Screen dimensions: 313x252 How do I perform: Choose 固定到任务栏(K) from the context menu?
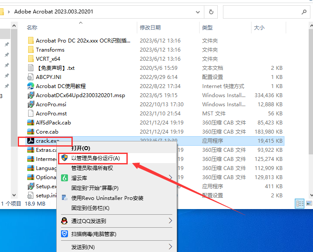90,208
